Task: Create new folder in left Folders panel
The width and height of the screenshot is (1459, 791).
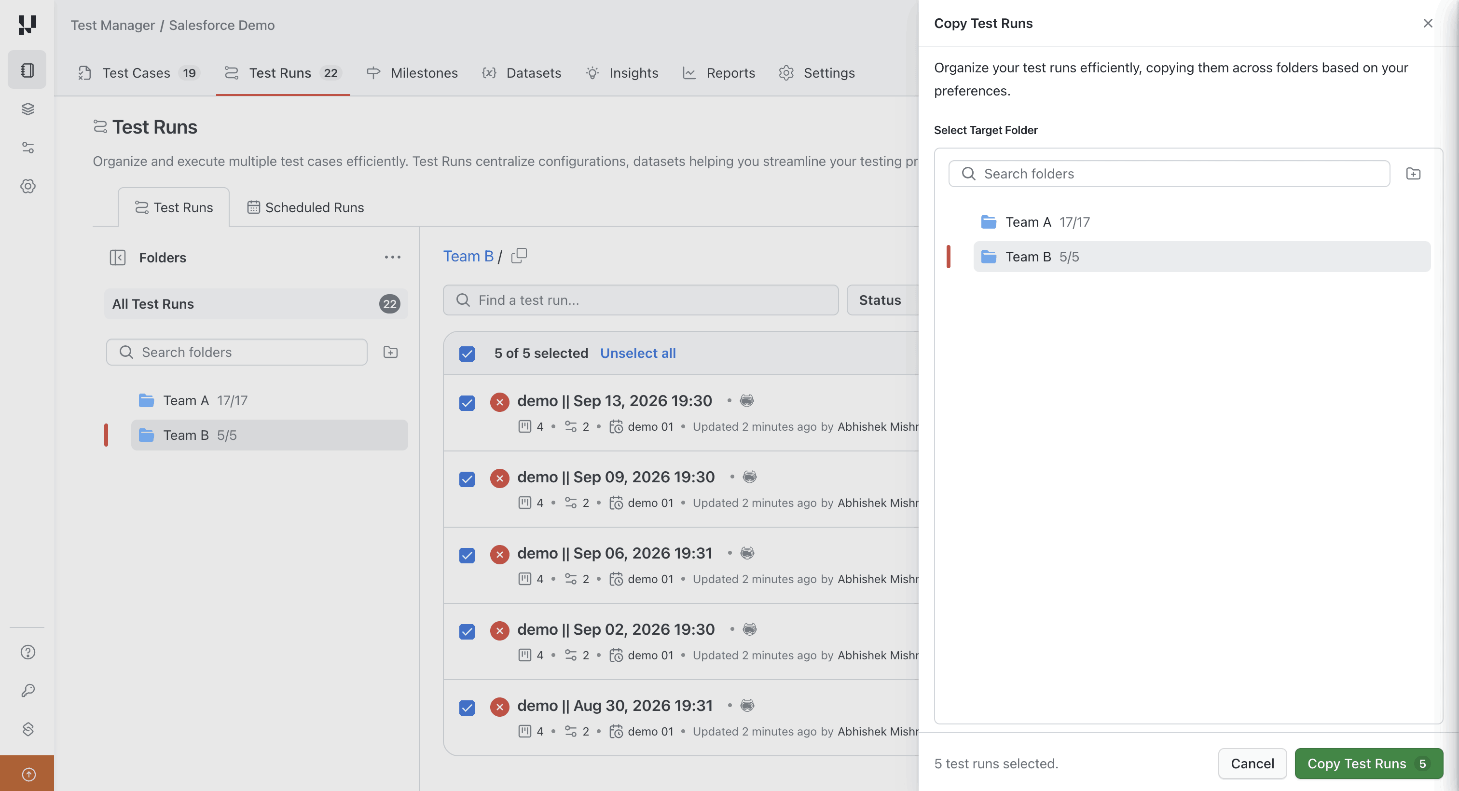Action: coord(390,352)
